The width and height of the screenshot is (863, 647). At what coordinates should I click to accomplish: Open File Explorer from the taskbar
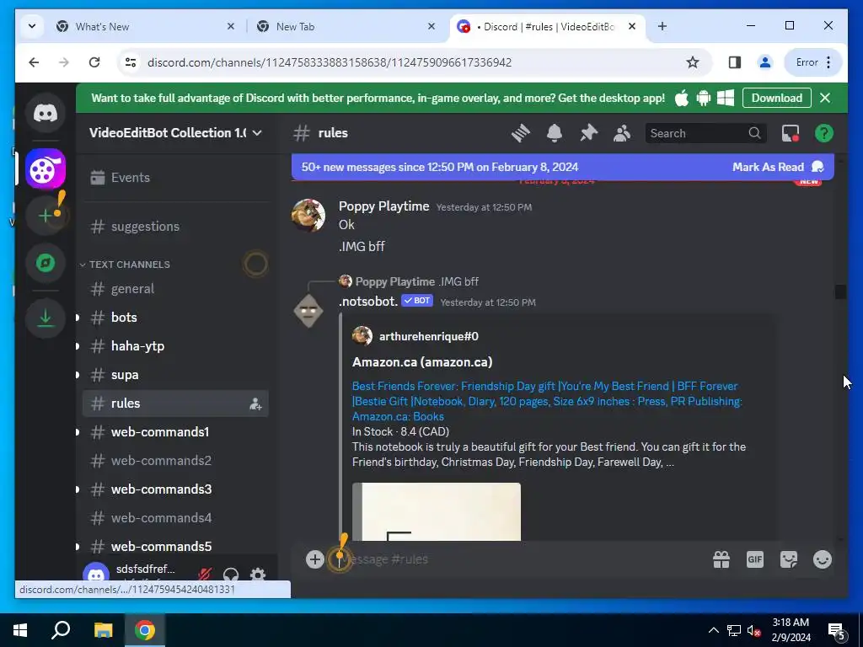coord(103,630)
